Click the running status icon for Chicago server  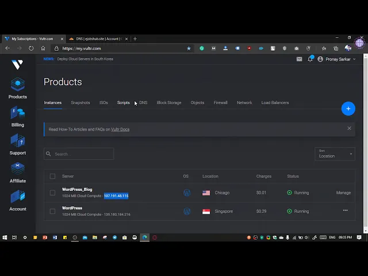click(289, 193)
